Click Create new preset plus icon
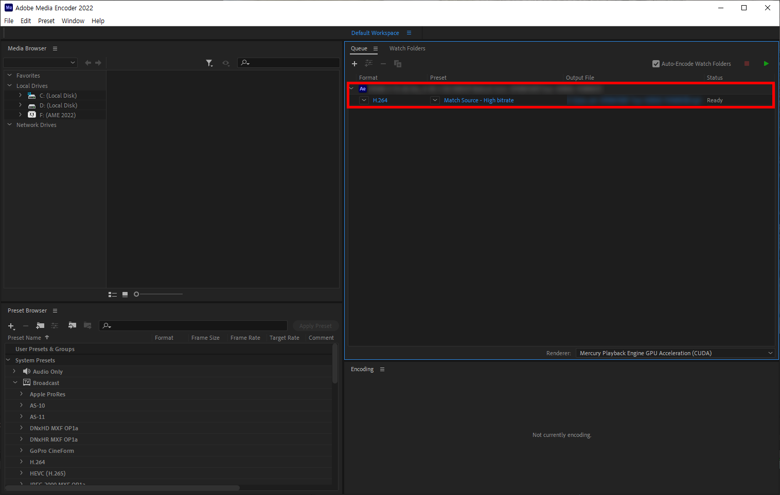The width and height of the screenshot is (780, 495). (11, 326)
